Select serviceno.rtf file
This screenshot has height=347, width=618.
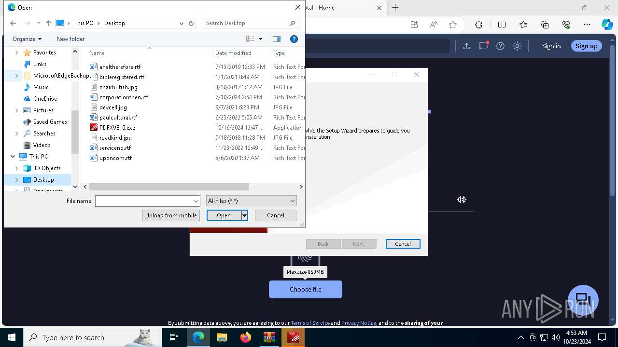115,148
